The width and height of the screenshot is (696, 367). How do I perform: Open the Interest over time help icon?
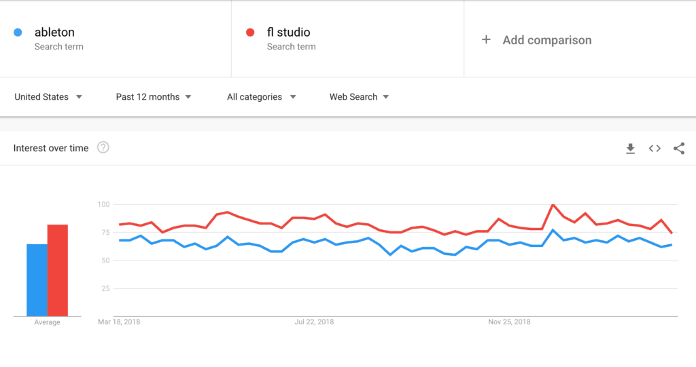pos(103,148)
